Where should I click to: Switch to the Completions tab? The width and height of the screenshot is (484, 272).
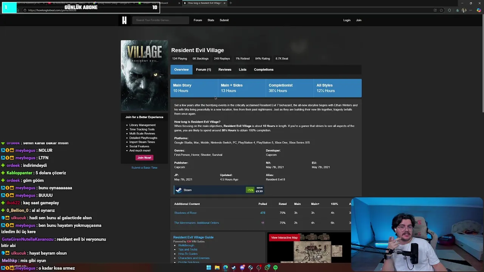pyautogui.click(x=264, y=70)
